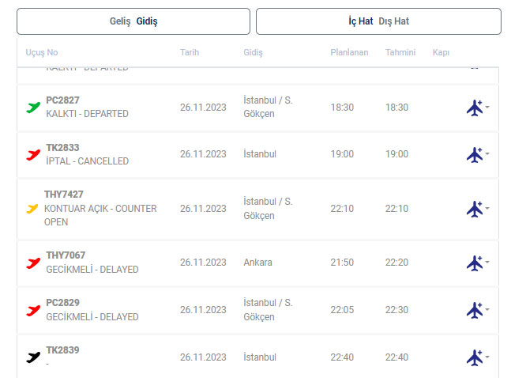Click the yellow plane icon for THY7427
511x378 pixels.
click(32, 209)
